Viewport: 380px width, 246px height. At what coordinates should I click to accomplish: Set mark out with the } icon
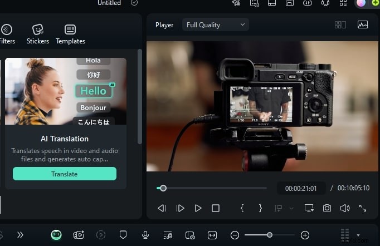pyautogui.click(x=260, y=208)
